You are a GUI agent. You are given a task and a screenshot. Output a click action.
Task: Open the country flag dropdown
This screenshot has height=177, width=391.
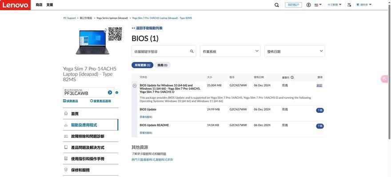click(x=318, y=5)
